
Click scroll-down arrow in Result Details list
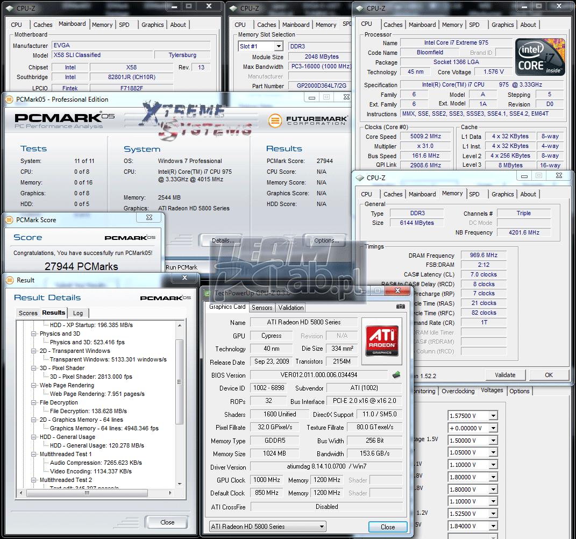coord(180,484)
